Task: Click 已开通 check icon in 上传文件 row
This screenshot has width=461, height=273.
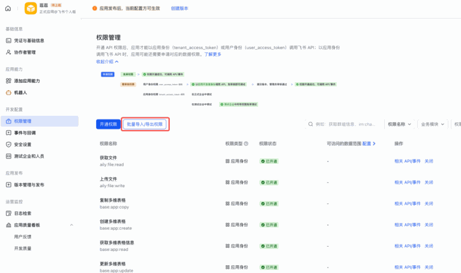Action: coord(263,182)
